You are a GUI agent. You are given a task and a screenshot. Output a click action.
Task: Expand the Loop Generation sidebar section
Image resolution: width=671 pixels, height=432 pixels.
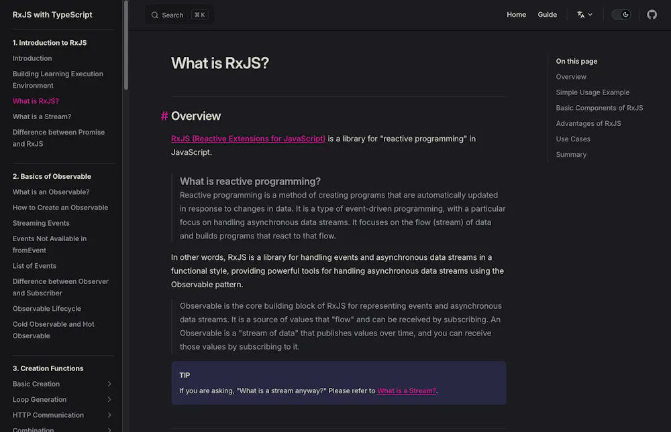coord(109,400)
